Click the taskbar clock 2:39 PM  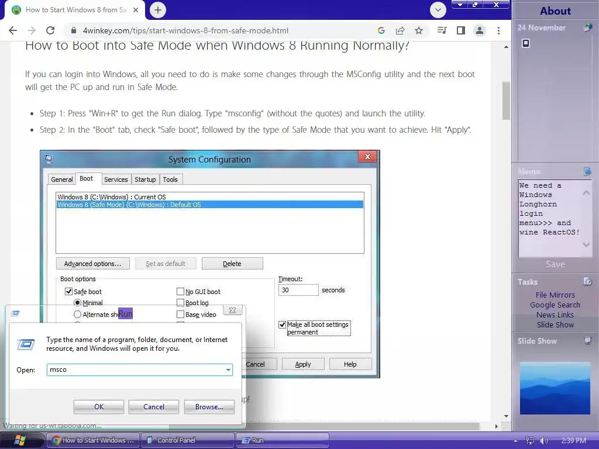click(x=574, y=441)
